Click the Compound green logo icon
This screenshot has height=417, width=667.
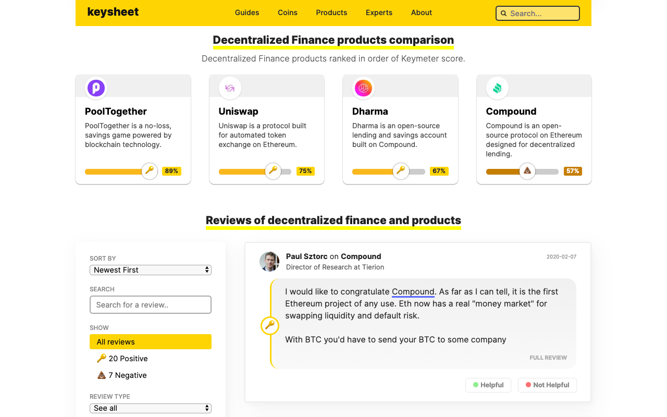497,88
